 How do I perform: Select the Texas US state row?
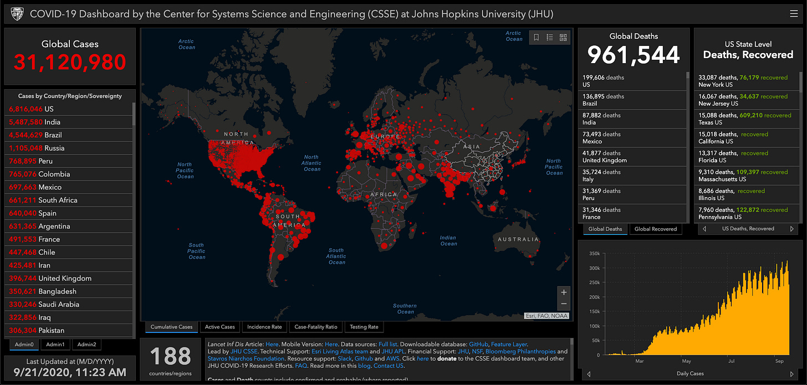(x=746, y=119)
